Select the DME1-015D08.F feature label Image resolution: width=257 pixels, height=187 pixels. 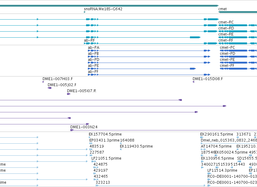click(208, 79)
